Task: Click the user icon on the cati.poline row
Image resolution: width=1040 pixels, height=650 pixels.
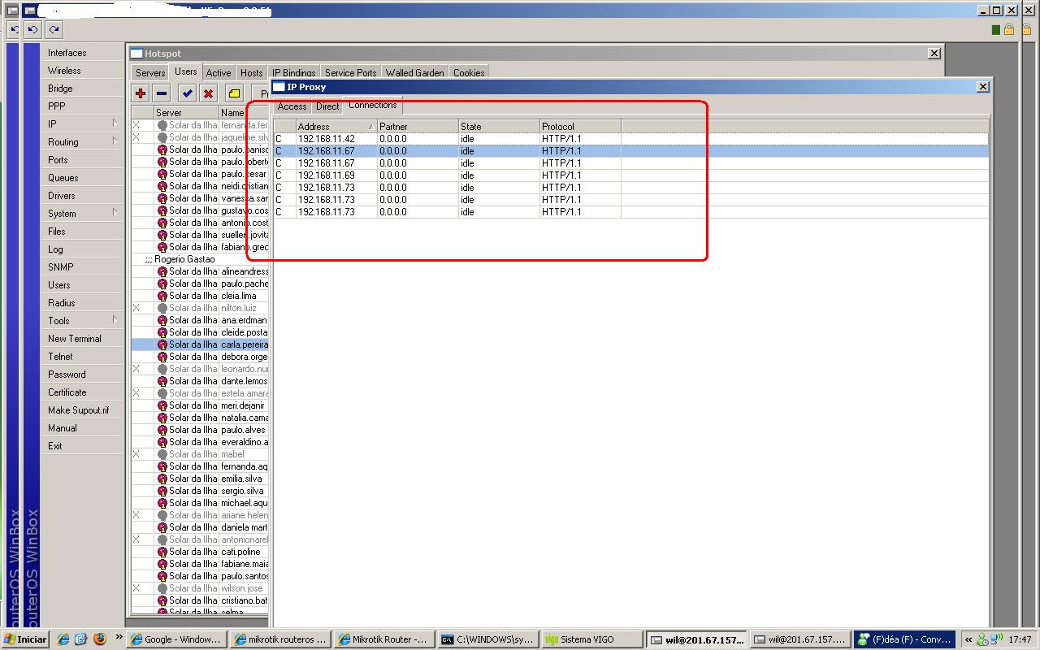Action: coord(162,552)
